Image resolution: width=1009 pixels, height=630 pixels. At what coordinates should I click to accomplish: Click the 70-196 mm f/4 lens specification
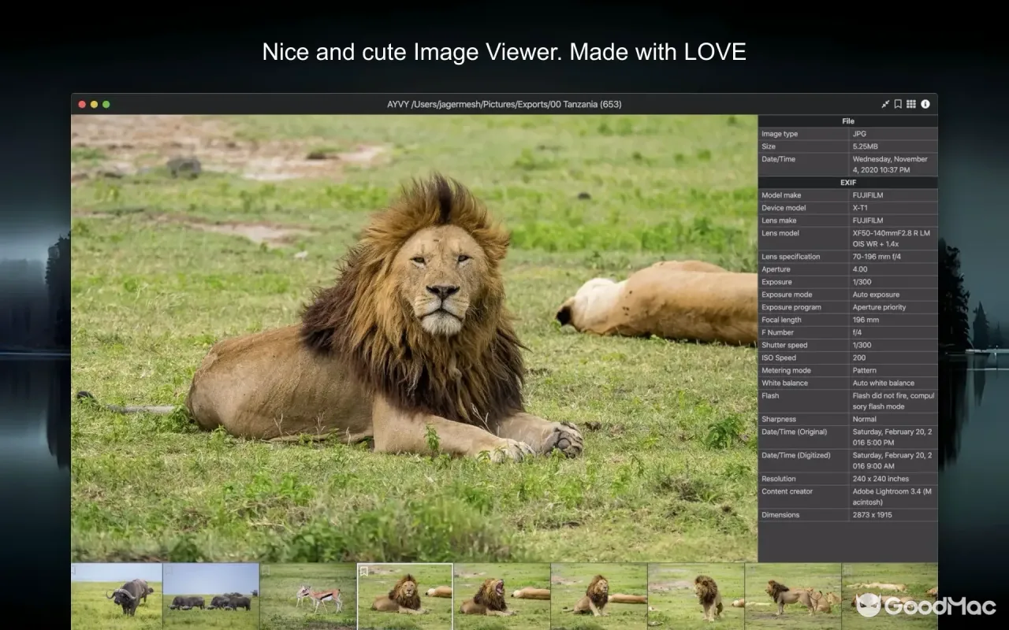(876, 257)
